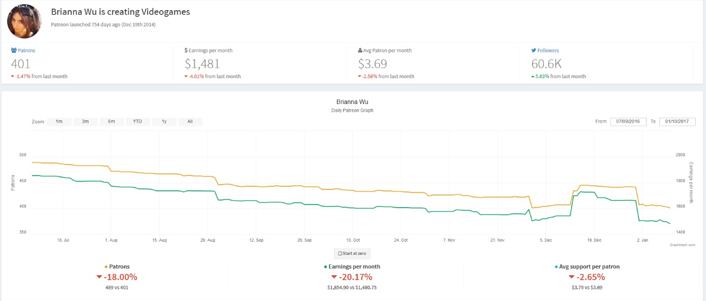The width and height of the screenshot is (706, 301).
Task: Click the large red arrow beside -20.17%
Action: click(x=334, y=277)
